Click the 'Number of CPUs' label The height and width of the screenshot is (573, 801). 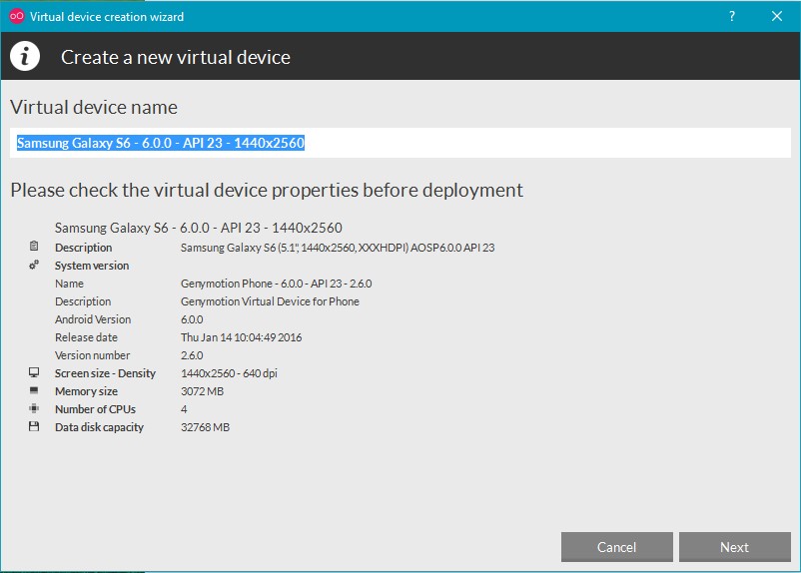96,409
